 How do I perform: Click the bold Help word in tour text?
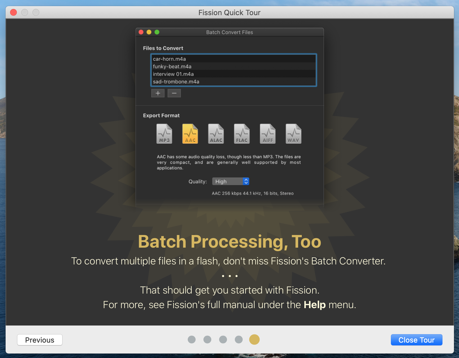click(x=315, y=305)
